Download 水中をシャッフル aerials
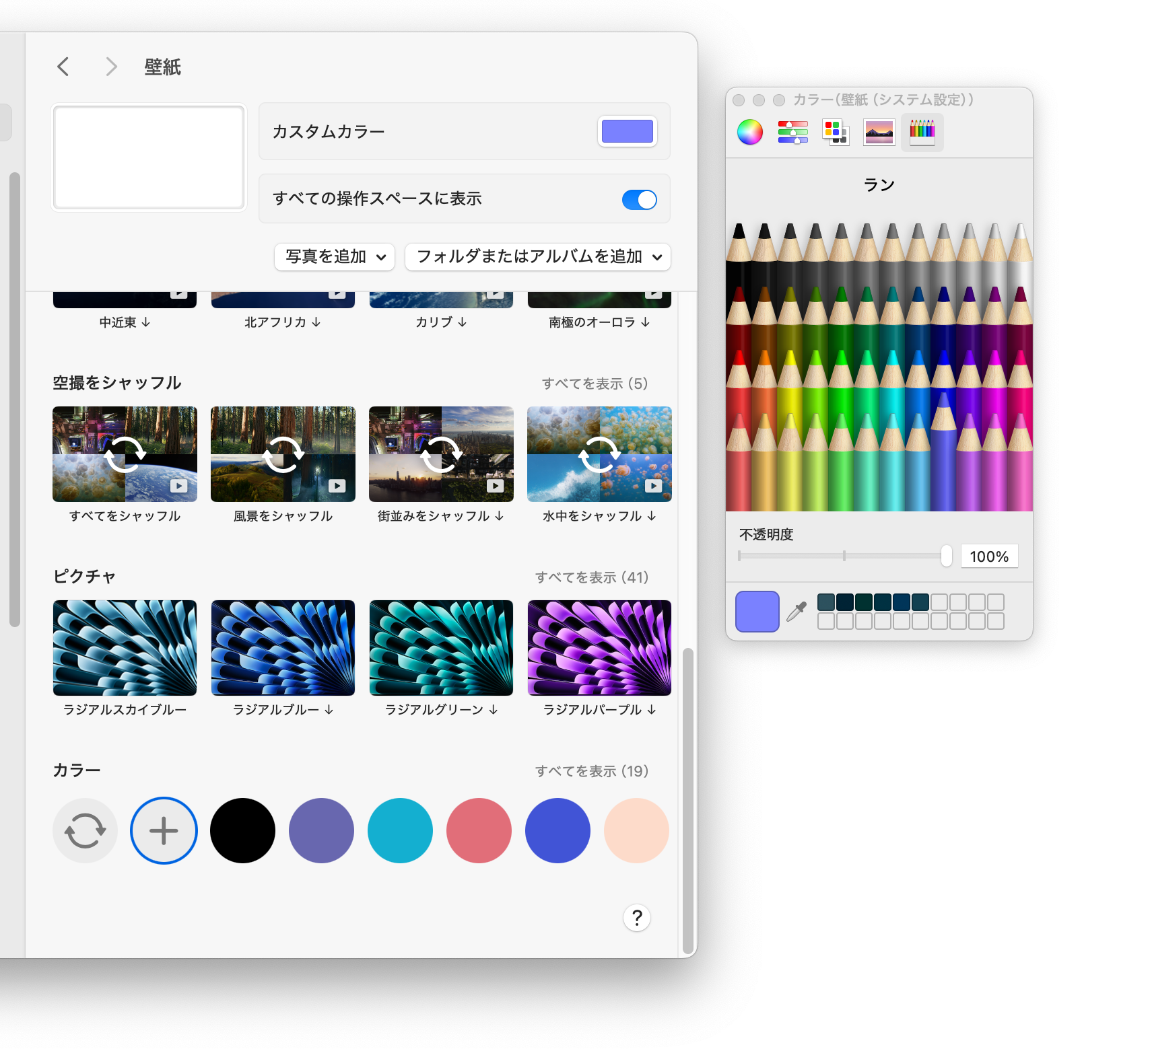1150x1051 pixels. pyautogui.click(x=652, y=516)
